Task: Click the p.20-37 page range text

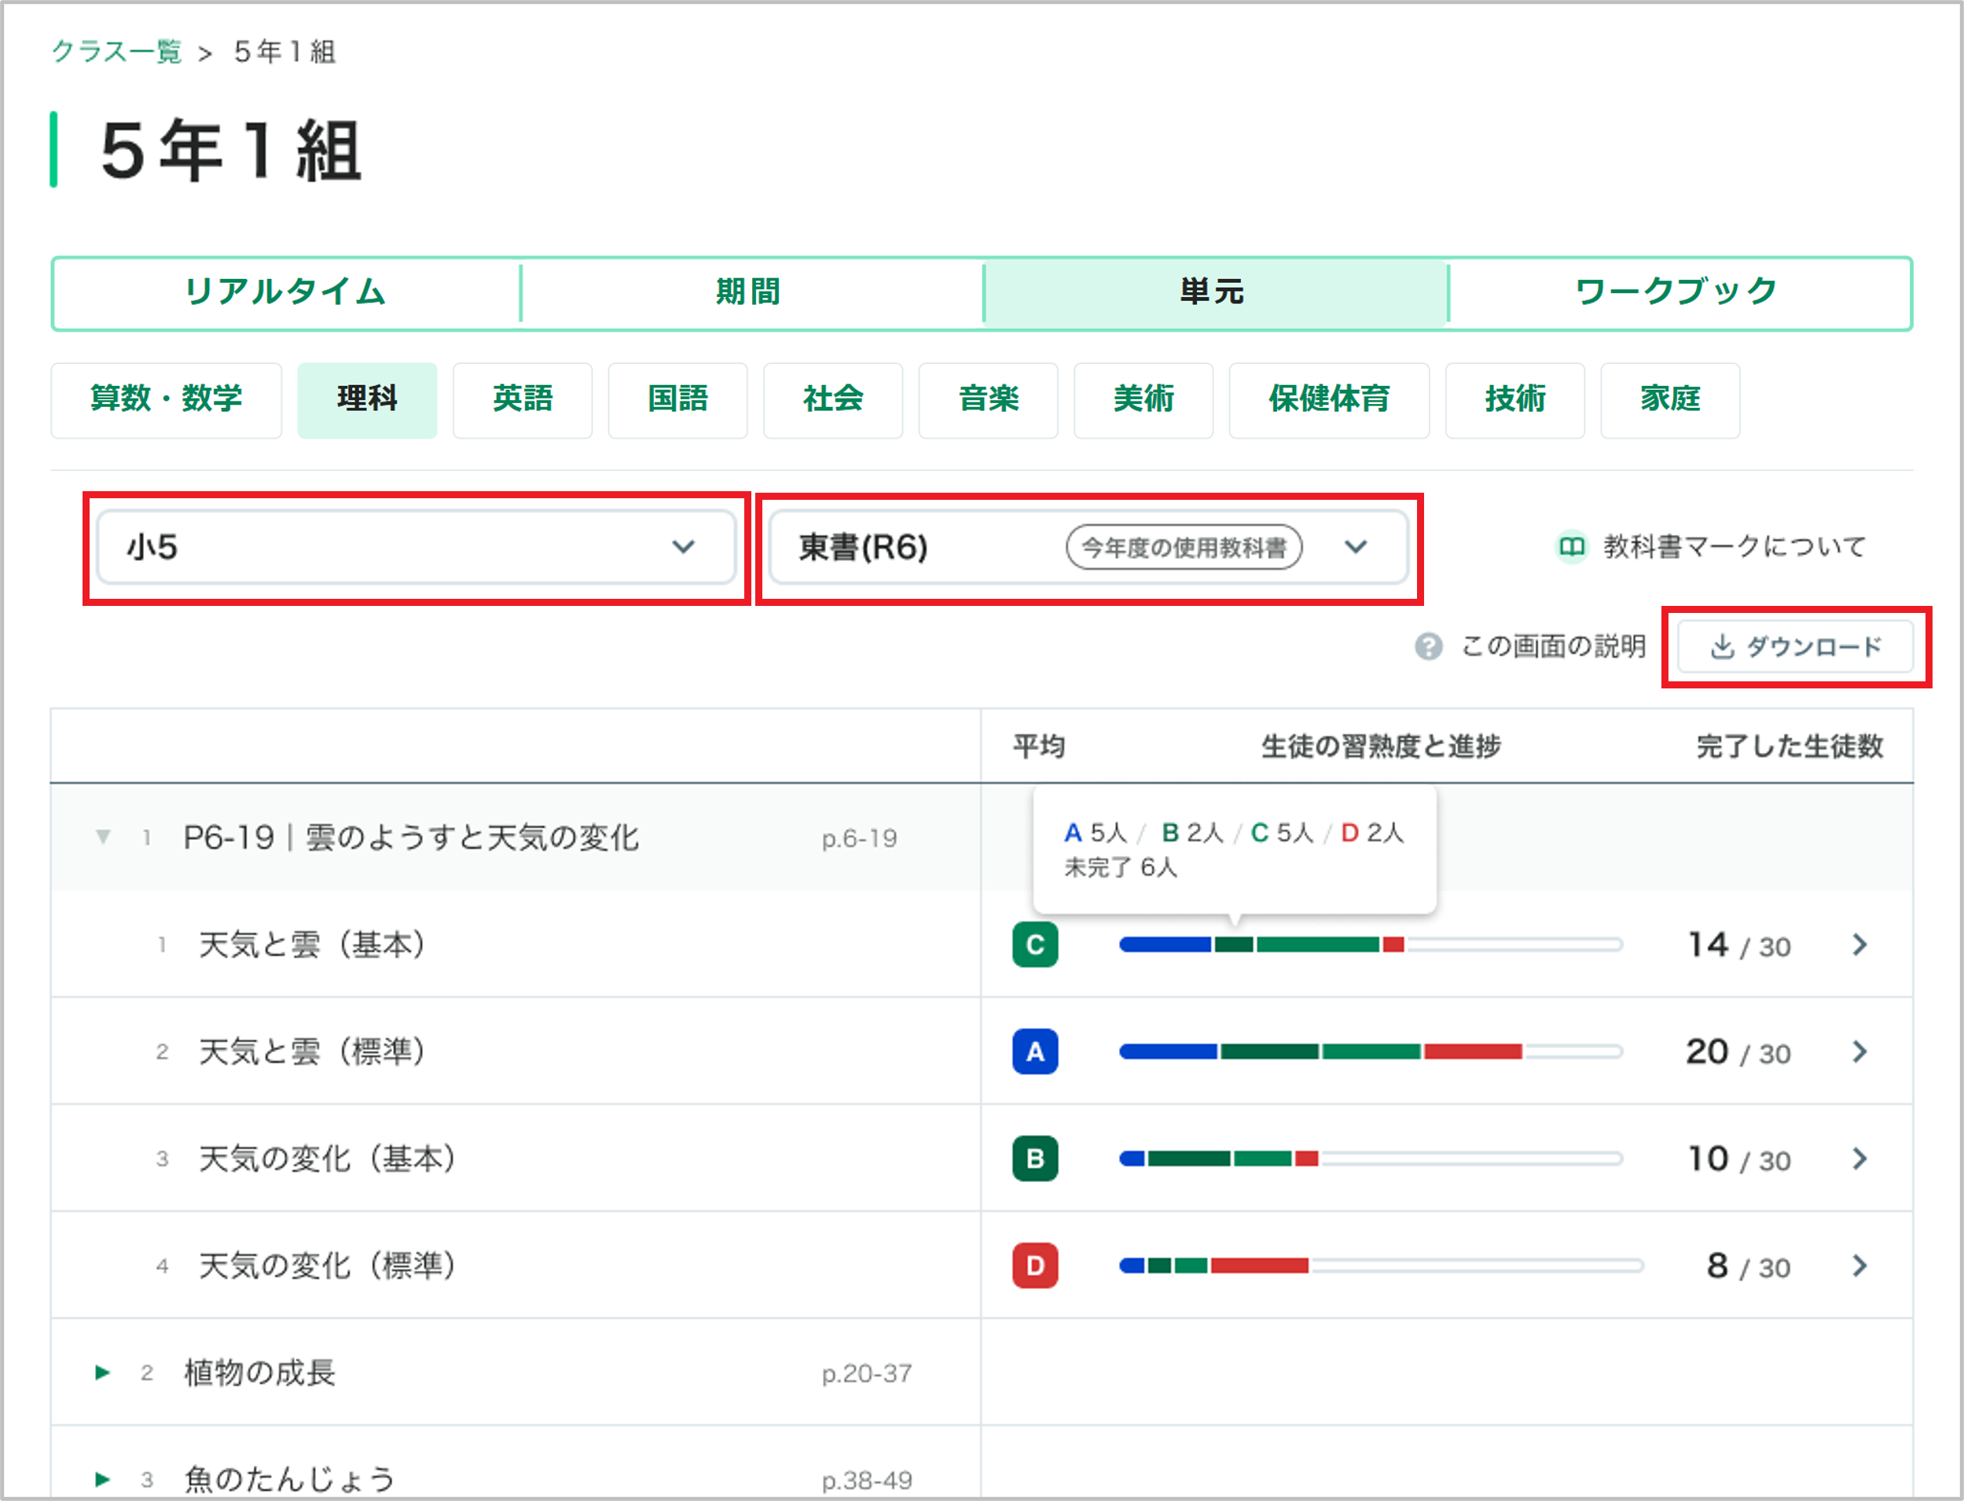Action: (867, 1373)
